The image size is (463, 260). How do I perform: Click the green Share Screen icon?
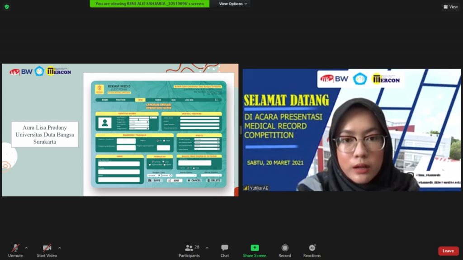pos(255,248)
